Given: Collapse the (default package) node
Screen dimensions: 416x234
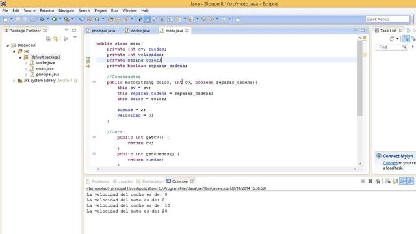Looking at the screenshot, I should pos(20,57).
